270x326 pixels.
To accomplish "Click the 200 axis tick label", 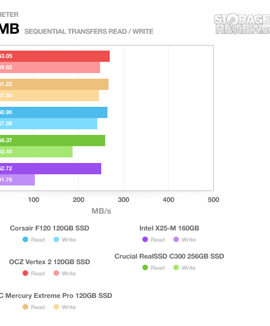I will pyautogui.click(x=78, y=200).
